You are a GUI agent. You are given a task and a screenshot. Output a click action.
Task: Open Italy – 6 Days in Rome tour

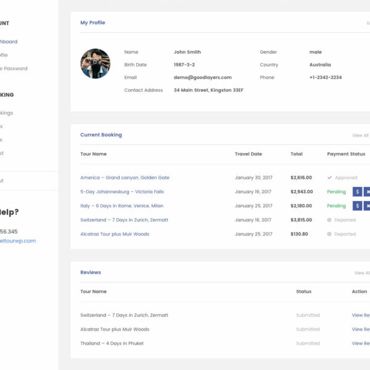click(x=121, y=206)
